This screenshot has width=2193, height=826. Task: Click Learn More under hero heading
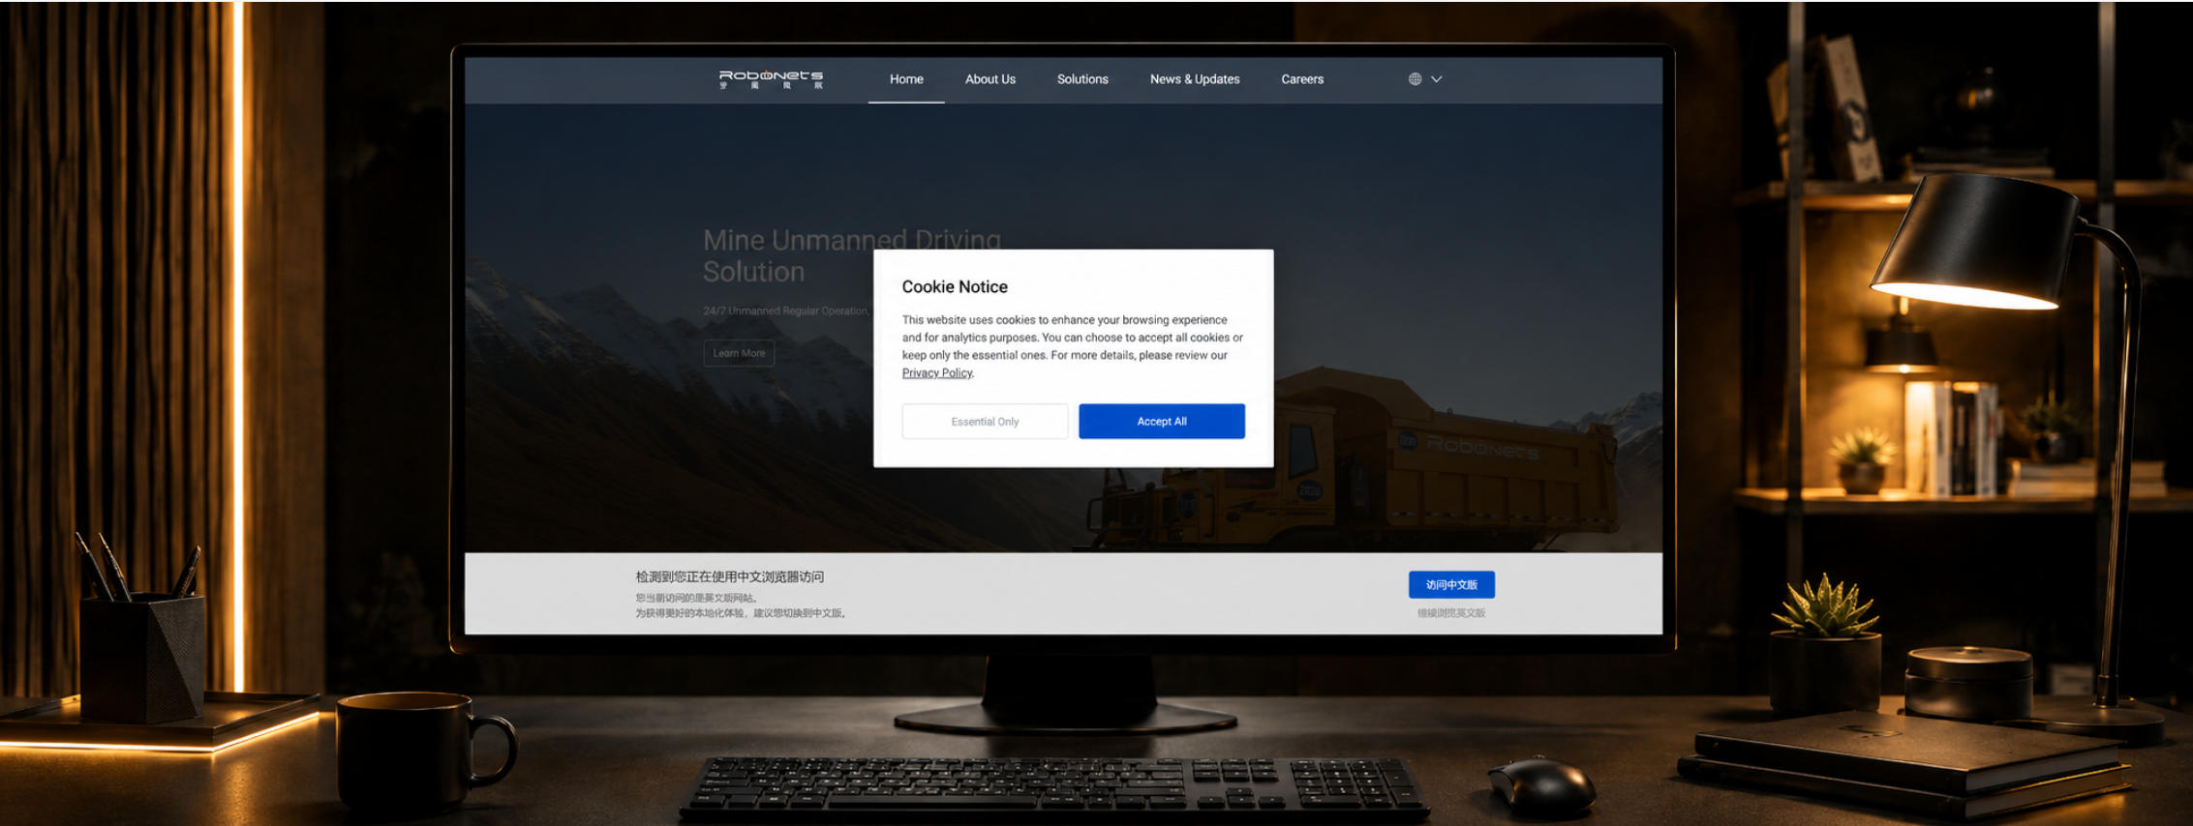739,353
